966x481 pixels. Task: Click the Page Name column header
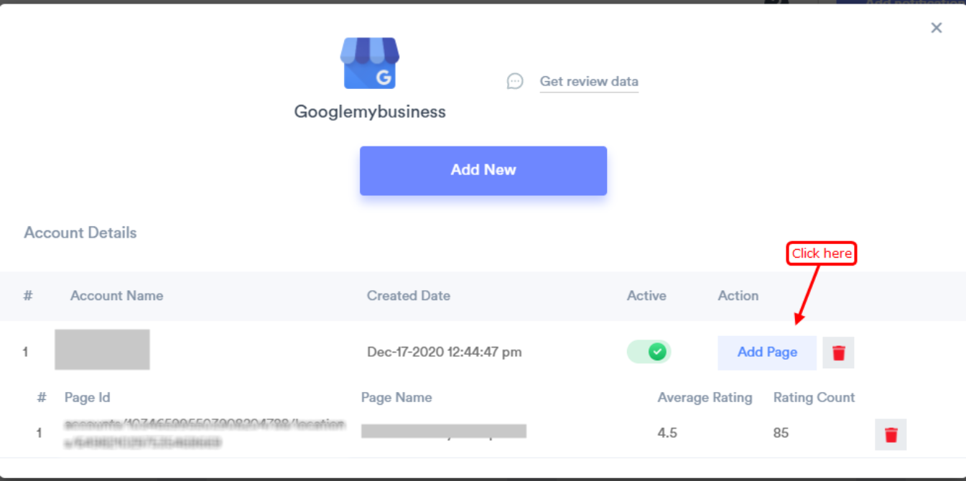(x=396, y=398)
